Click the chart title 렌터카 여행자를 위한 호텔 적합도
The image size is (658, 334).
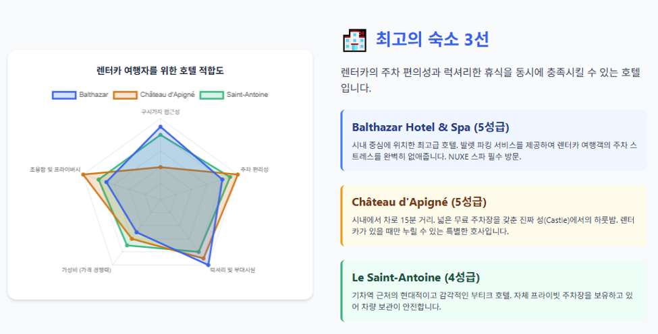(x=161, y=70)
